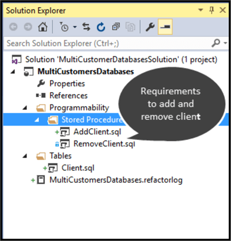231x241 pixels.
Task: Click the Tables folder icon
Action: click(x=41, y=156)
